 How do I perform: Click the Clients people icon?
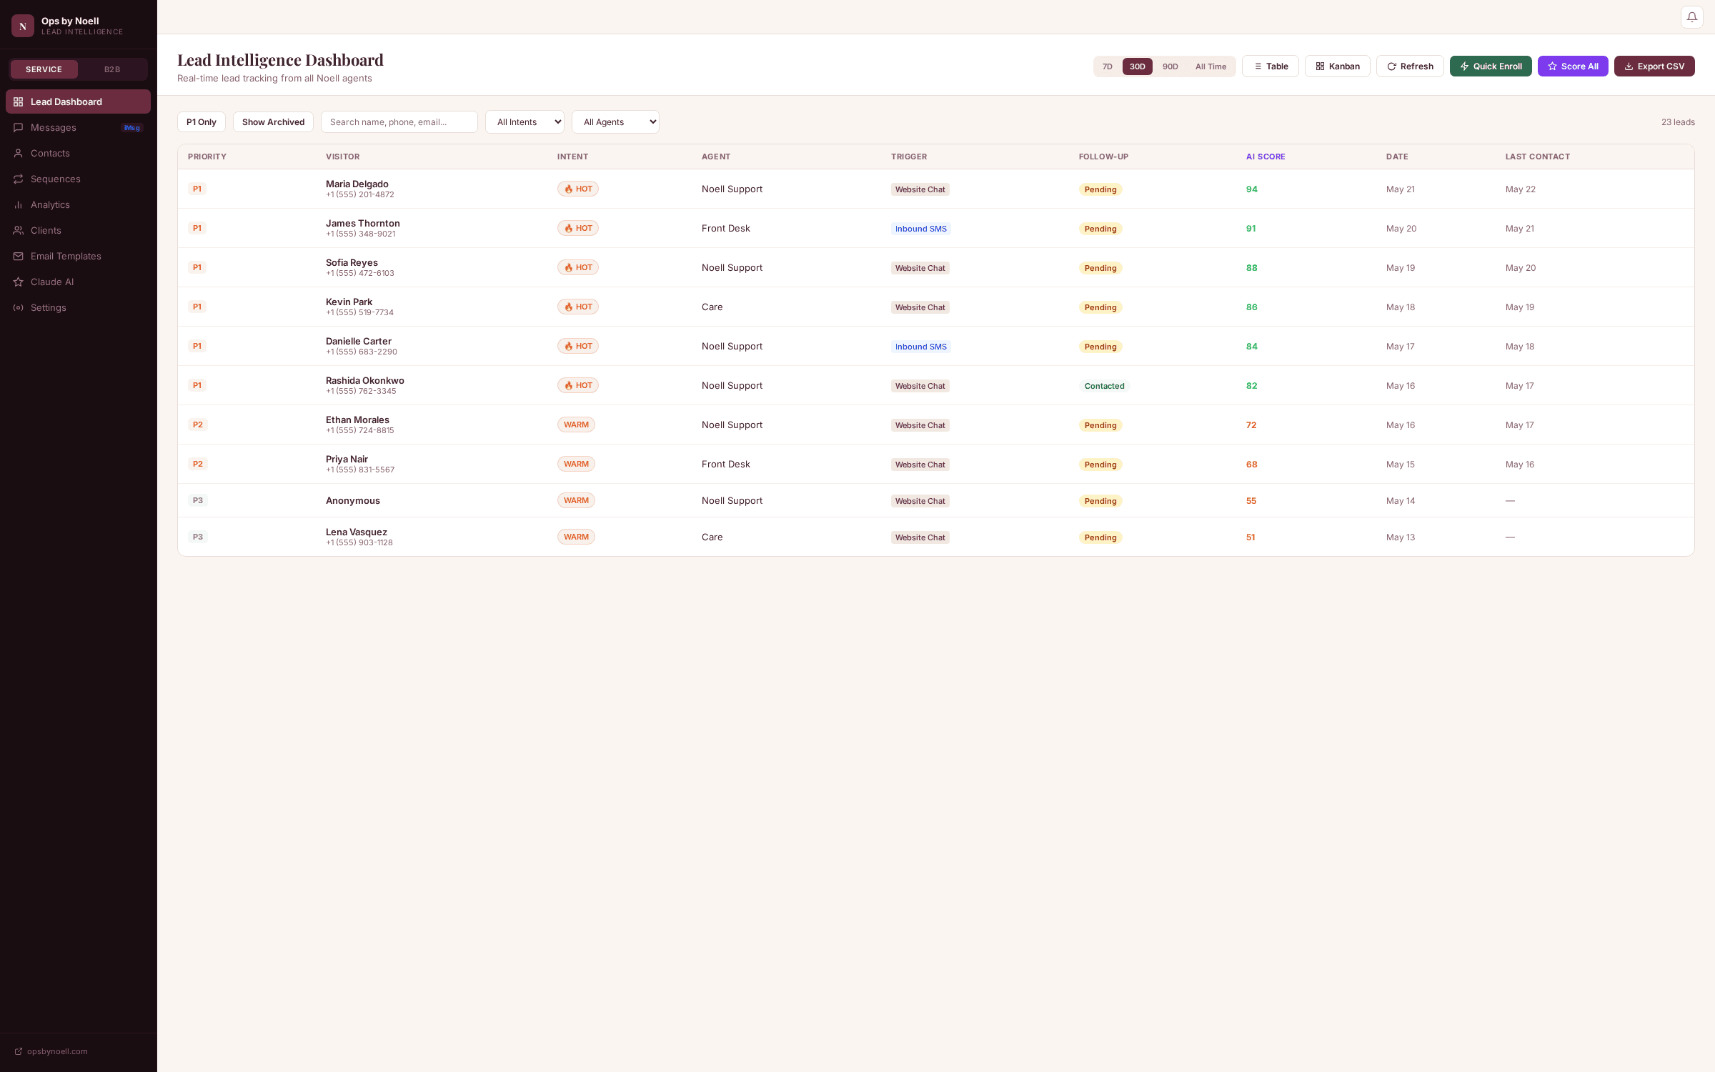[x=19, y=231]
